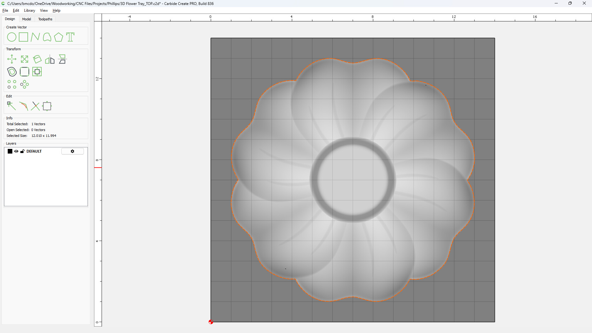Open the Move transform tool
Viewport: 592px width, 333px height.
(x=12, y=59)
